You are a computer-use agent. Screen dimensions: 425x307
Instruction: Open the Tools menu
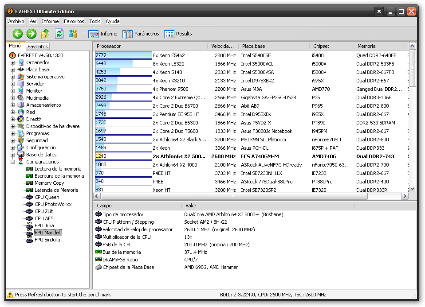[x=94, y=21]
